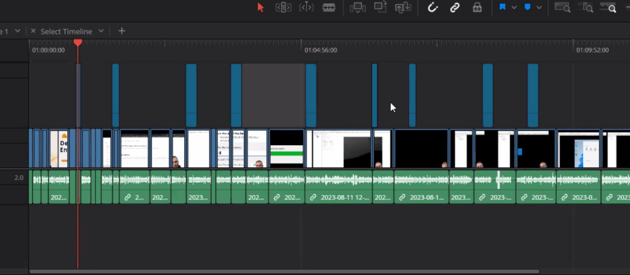Select audio clip labeled '2023-08-11 12-...'

tap(339, 186)
